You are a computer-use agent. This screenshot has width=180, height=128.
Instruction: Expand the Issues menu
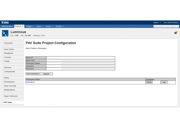[49, 26]
